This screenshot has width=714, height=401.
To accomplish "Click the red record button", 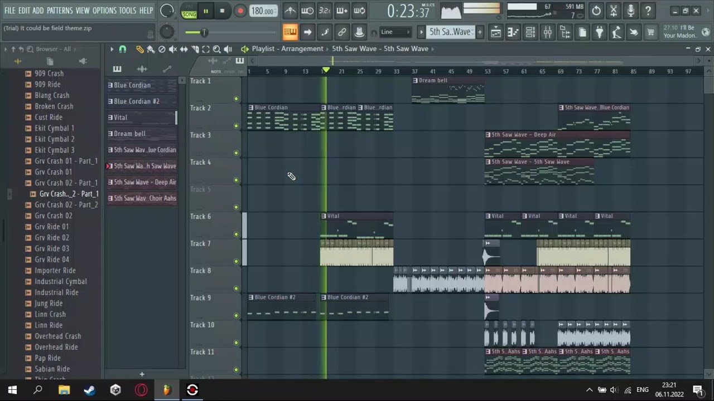I will pyautogui.click(x=240, y=11).
